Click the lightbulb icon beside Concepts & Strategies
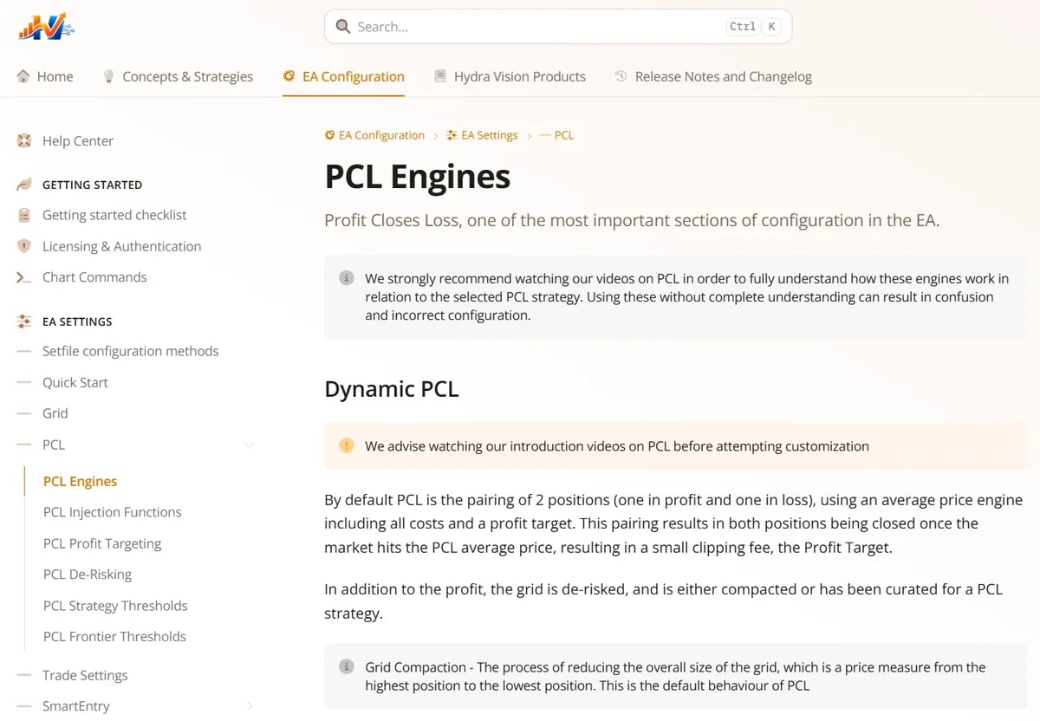1040x721 pixels. 108,76
